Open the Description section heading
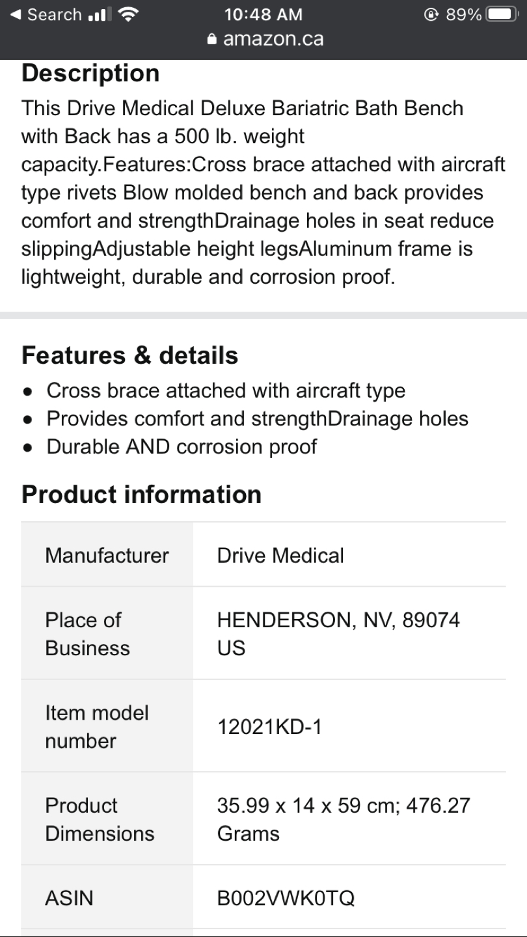 click(90, 73)
